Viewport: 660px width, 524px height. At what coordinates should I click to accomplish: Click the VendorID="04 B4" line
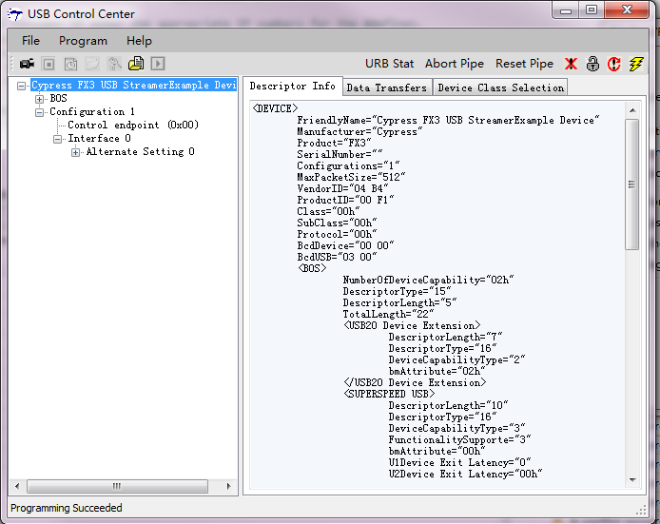tap(342, 188)
